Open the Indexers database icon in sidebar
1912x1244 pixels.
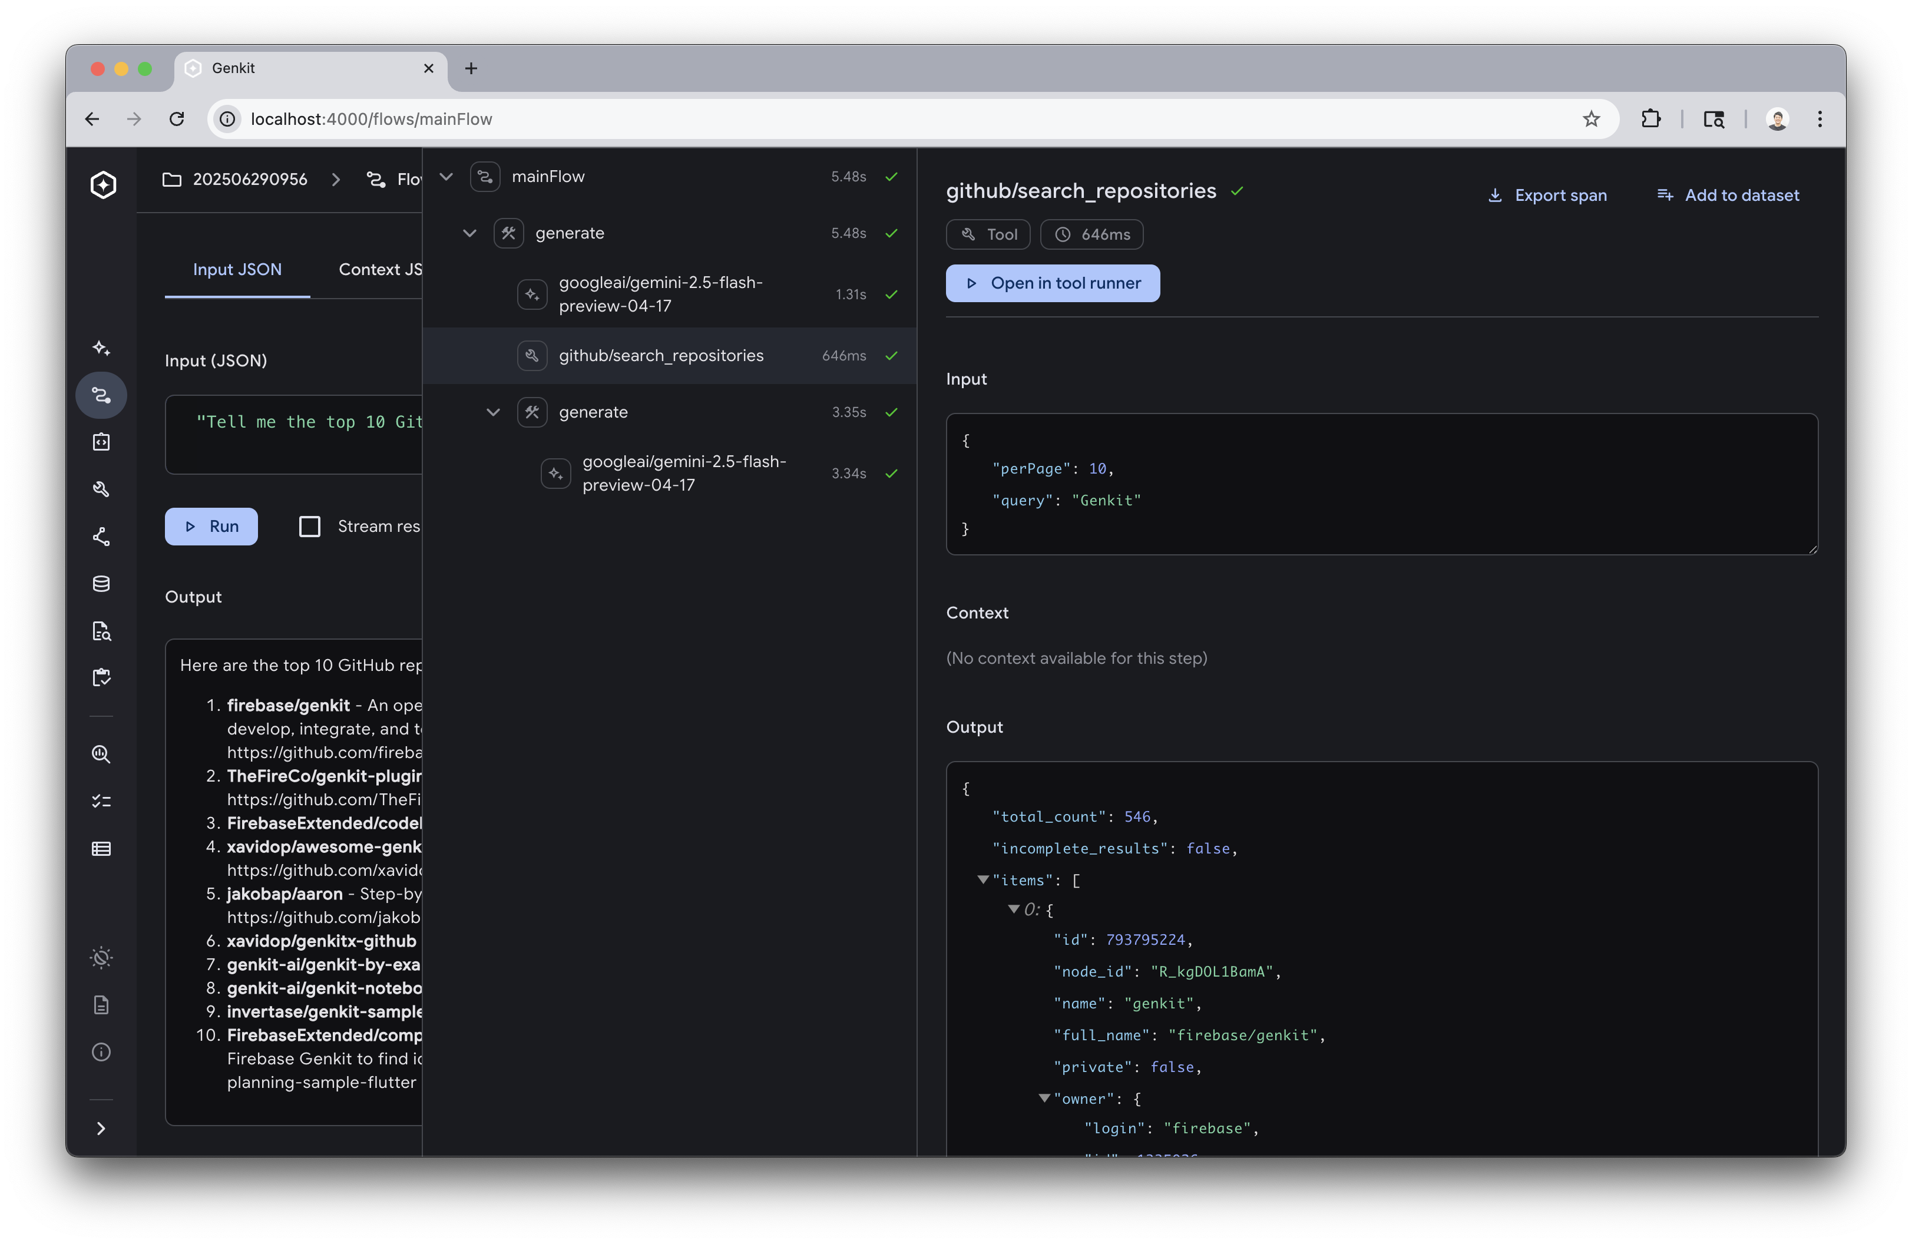coord(101,584)
